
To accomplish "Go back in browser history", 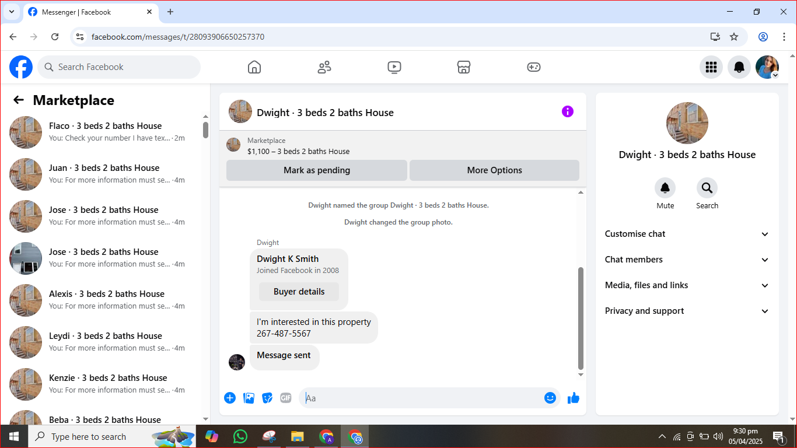I will click(13, 37).
